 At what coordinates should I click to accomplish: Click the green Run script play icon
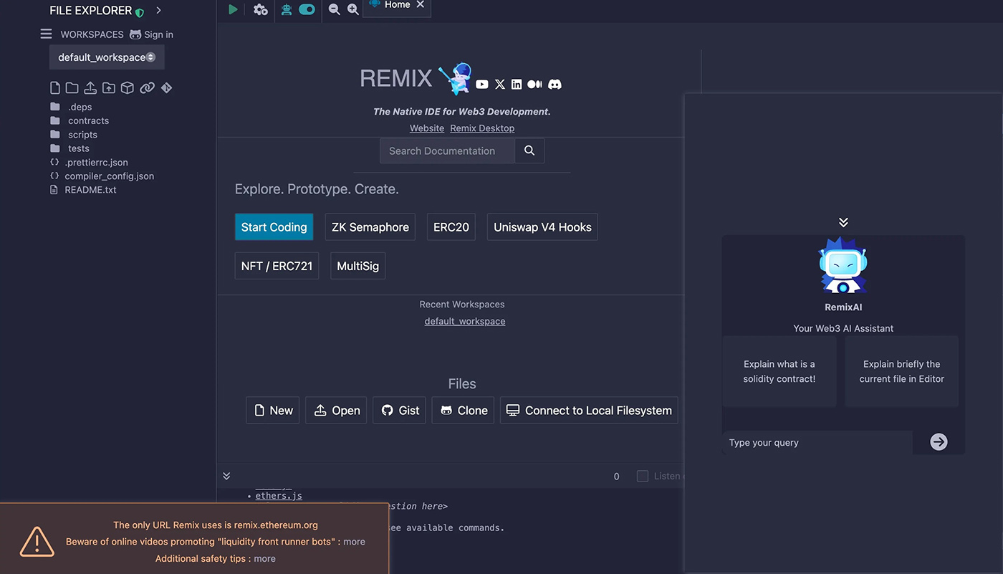pyautogui.click(x=233, y=9)
